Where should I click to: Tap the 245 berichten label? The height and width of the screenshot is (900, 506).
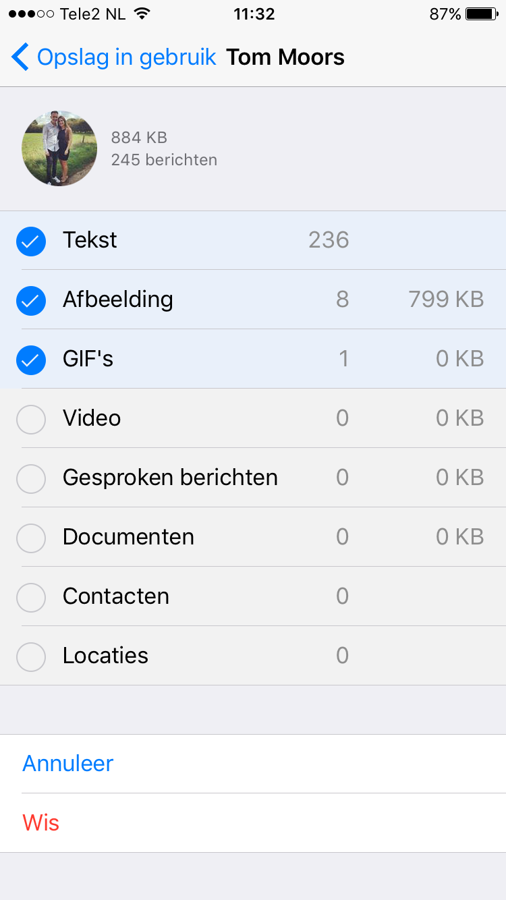tap(164, 160)
